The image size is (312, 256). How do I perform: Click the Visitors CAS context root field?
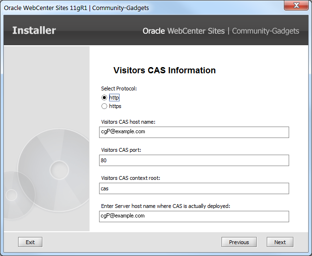[x=194, y=188]
